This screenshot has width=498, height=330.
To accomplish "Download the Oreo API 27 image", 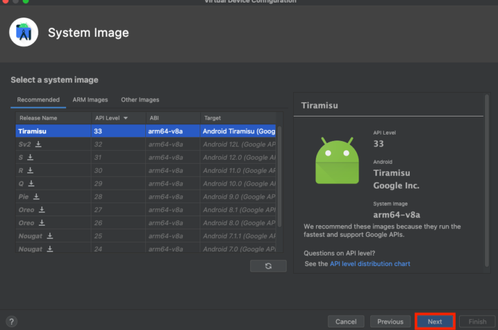I will (41, 210).
